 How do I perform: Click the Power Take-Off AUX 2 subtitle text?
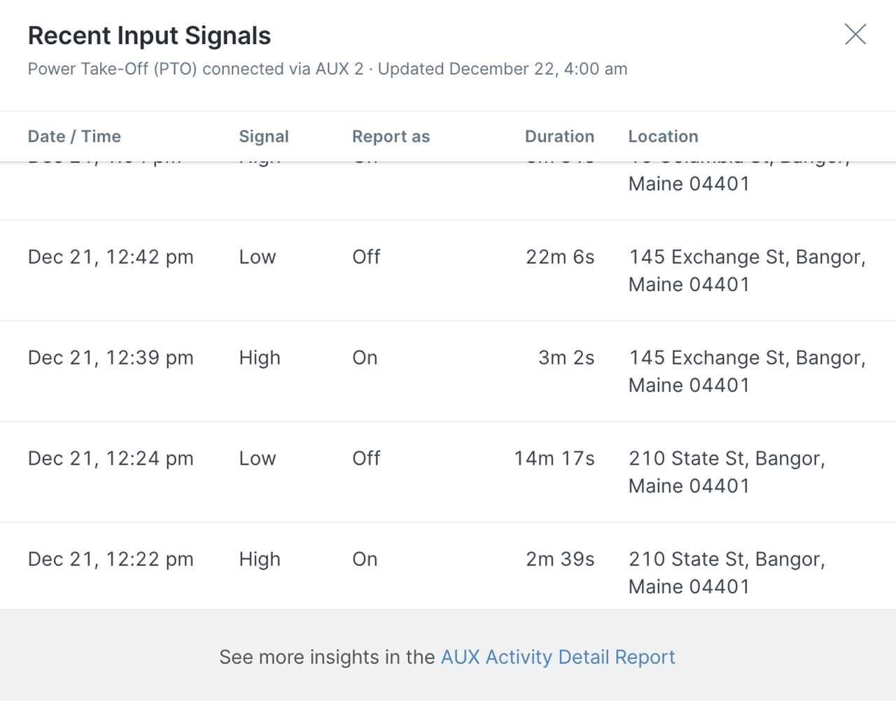point(328,69)
